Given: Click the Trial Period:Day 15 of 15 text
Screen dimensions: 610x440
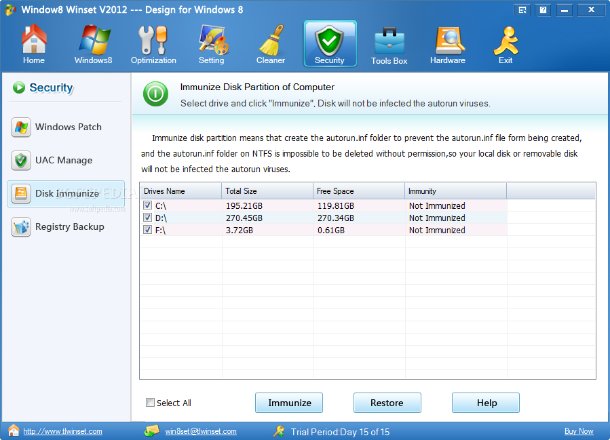Looking at the screenshot, I should (340, 432).
